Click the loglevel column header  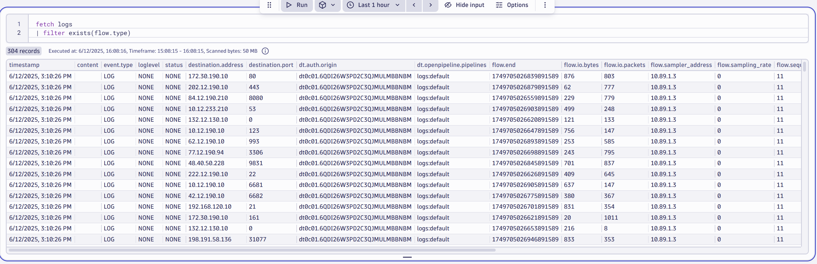(x=149, y=65)
